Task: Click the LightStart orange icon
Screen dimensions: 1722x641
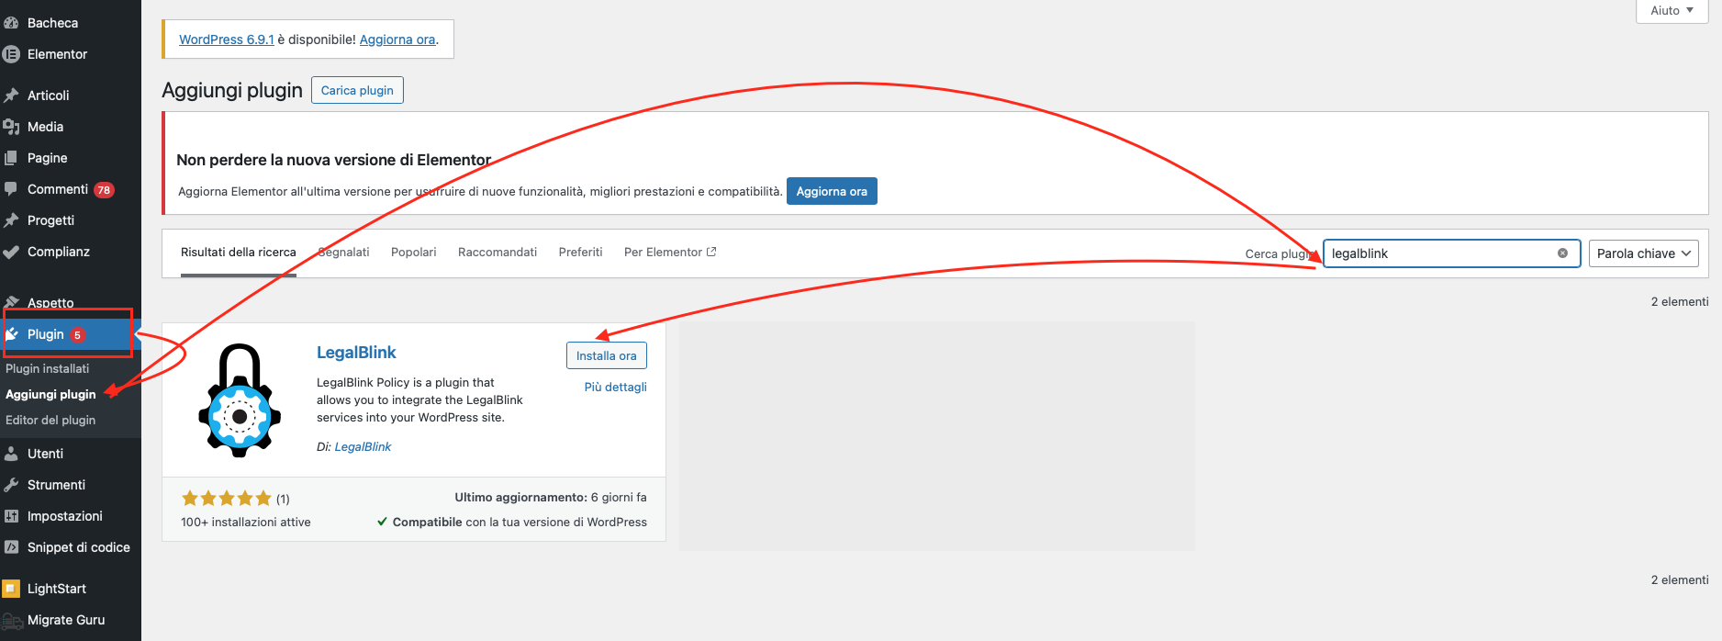Action: 11,589
